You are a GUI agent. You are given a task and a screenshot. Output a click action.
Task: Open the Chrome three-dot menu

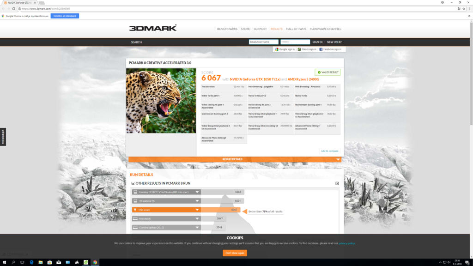(x=470, y=9)
